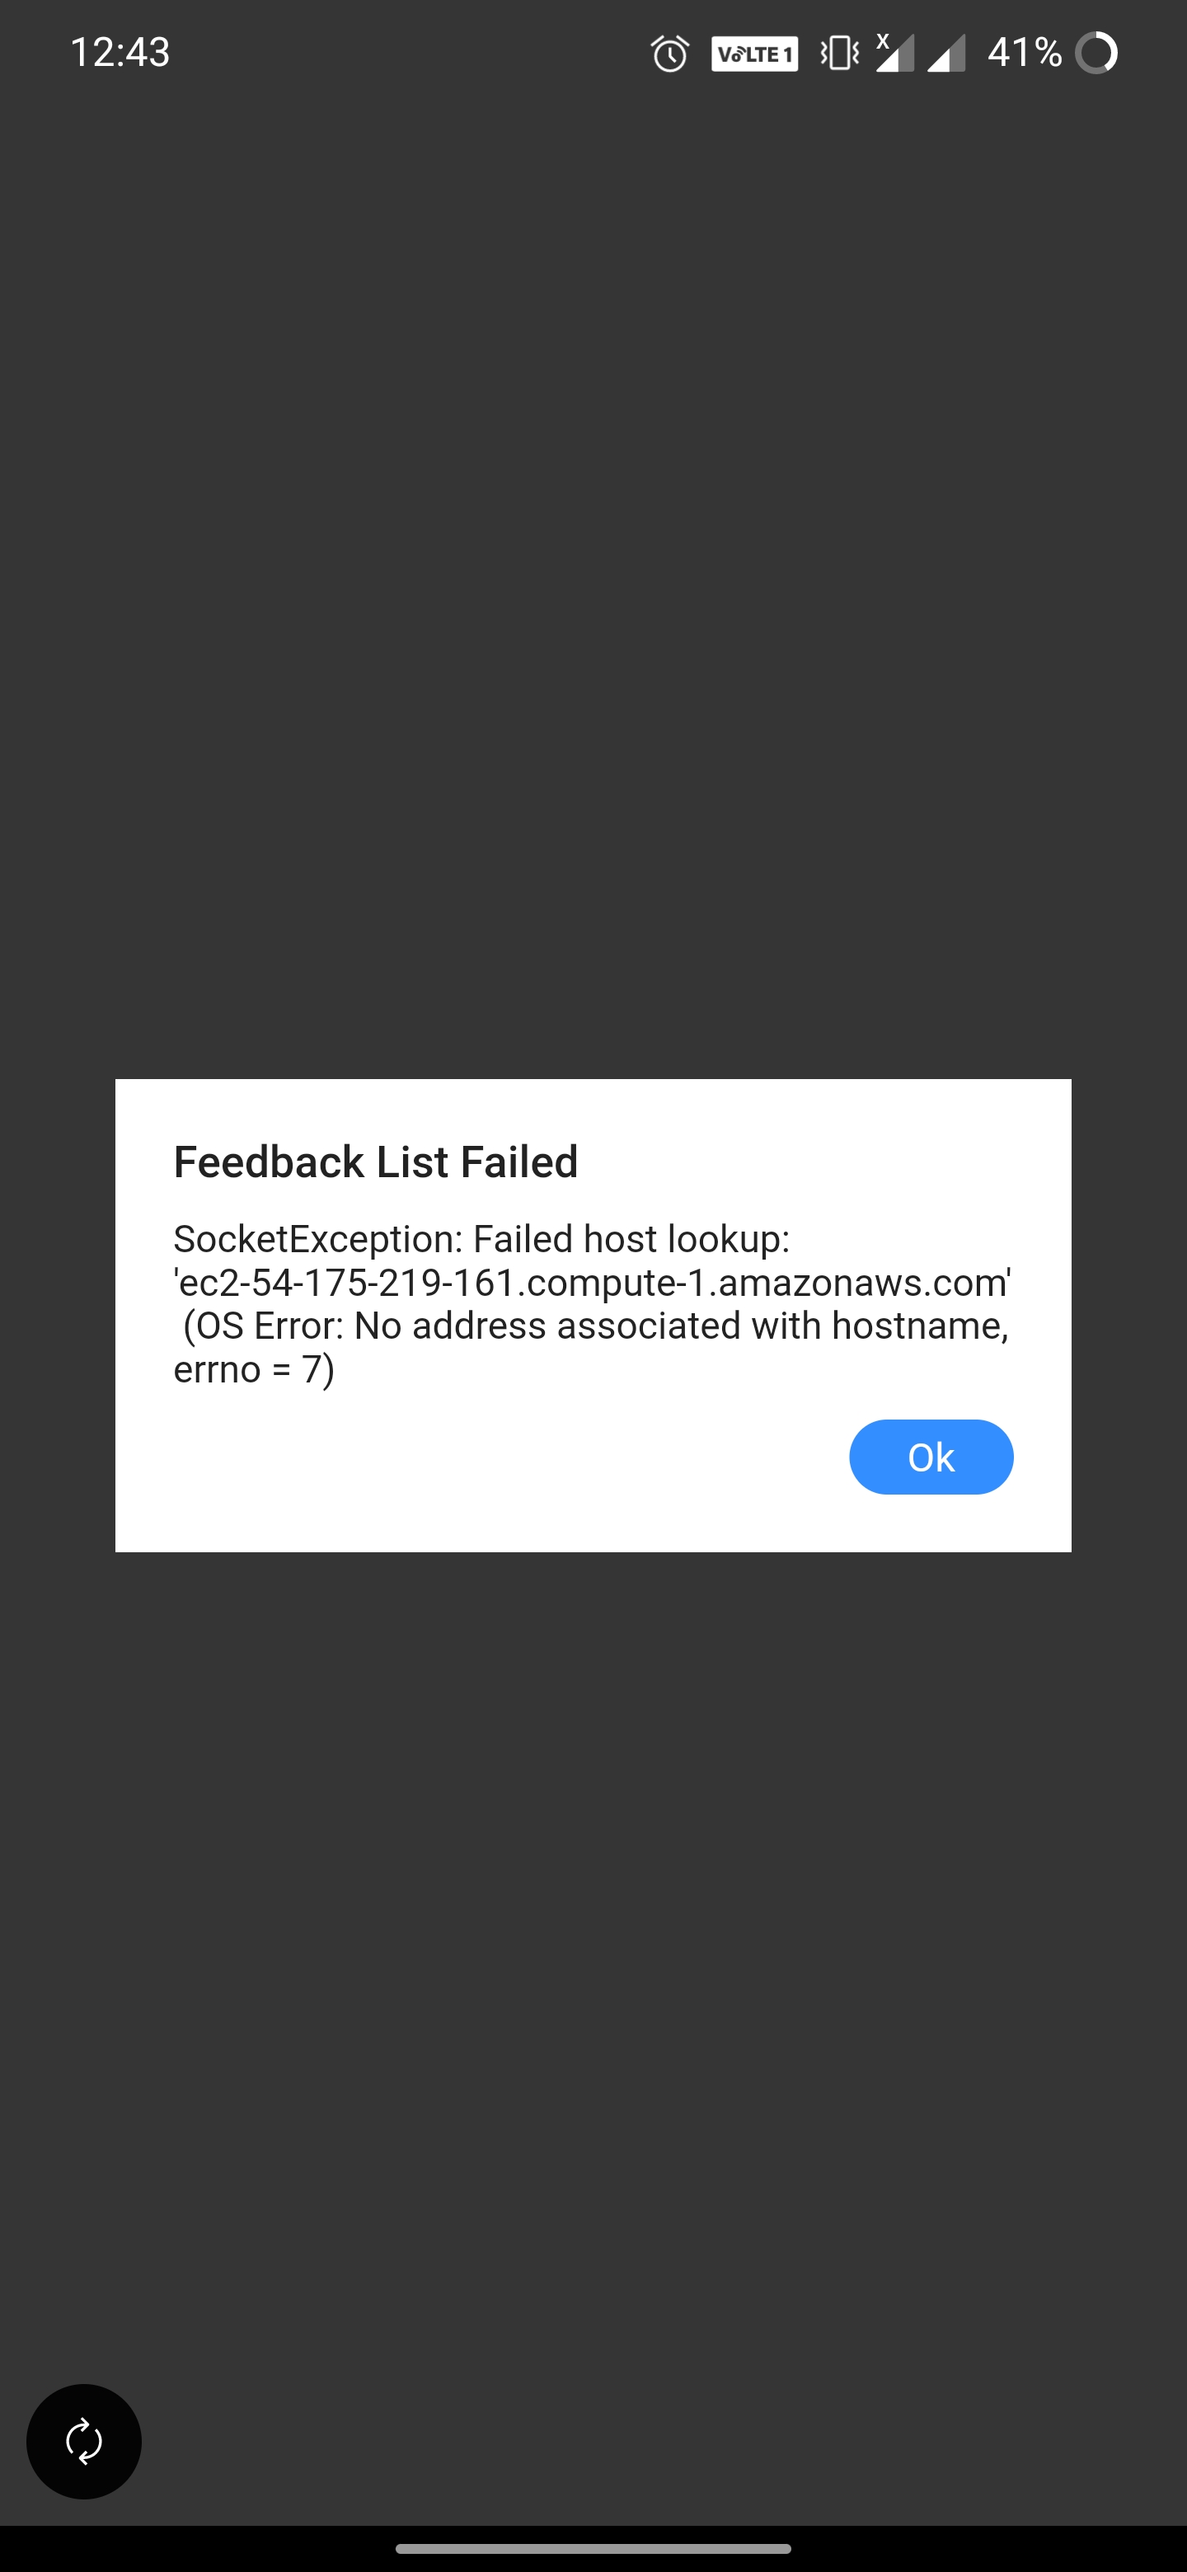Tap the battery ring icon
This screenshot has width=1187, height=2572.
click(x=1096, y=53)
